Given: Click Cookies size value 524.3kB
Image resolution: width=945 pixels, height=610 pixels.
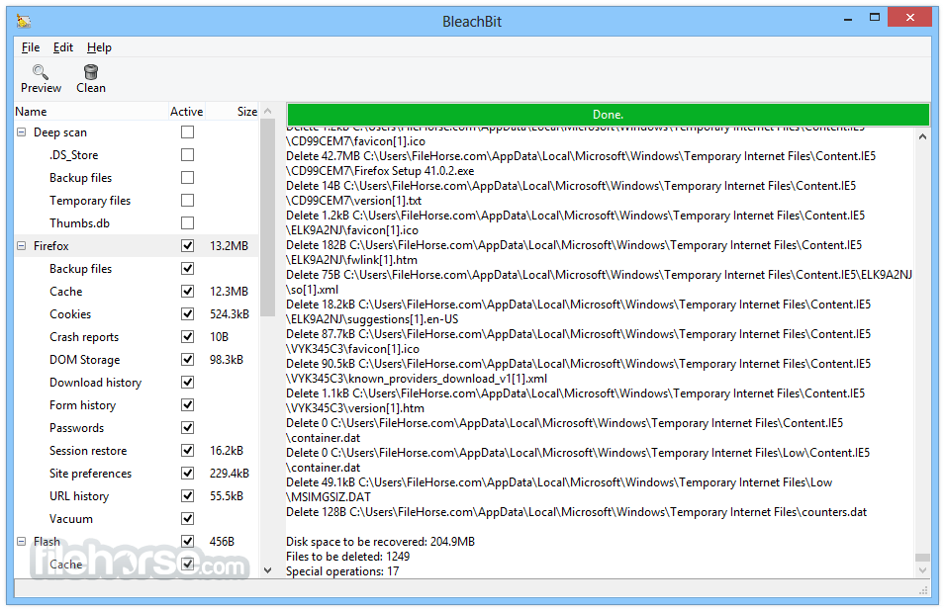Looking at the screenshot, I should click(229, 314).
